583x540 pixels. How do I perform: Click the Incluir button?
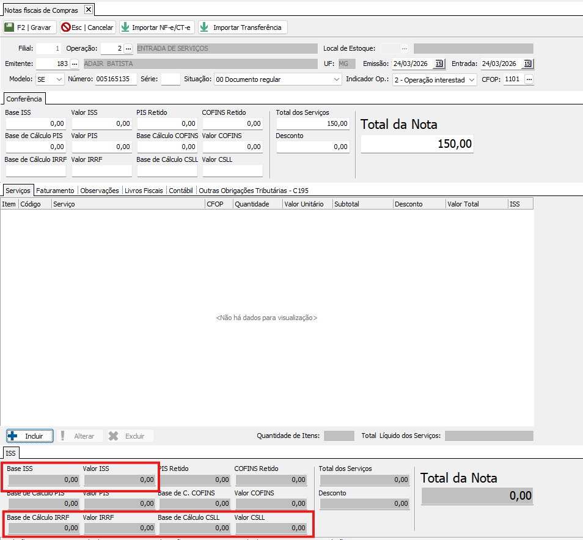(29, 436)
